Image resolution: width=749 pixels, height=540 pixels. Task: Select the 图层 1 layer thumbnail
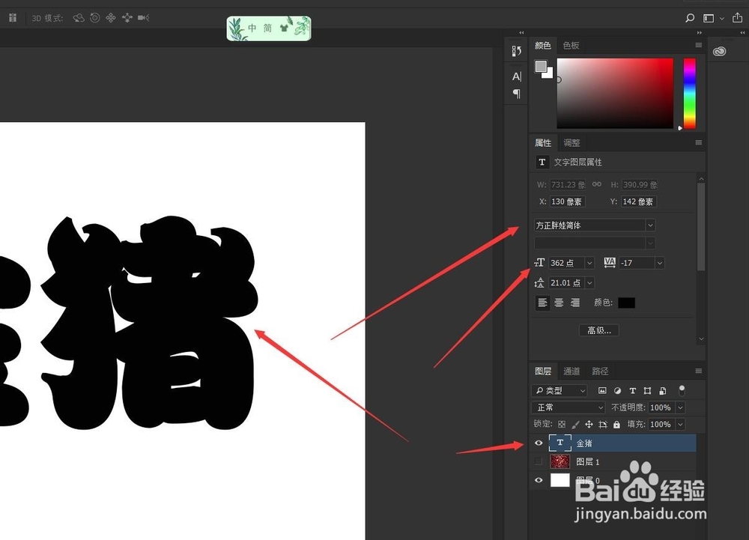[560, 461]
